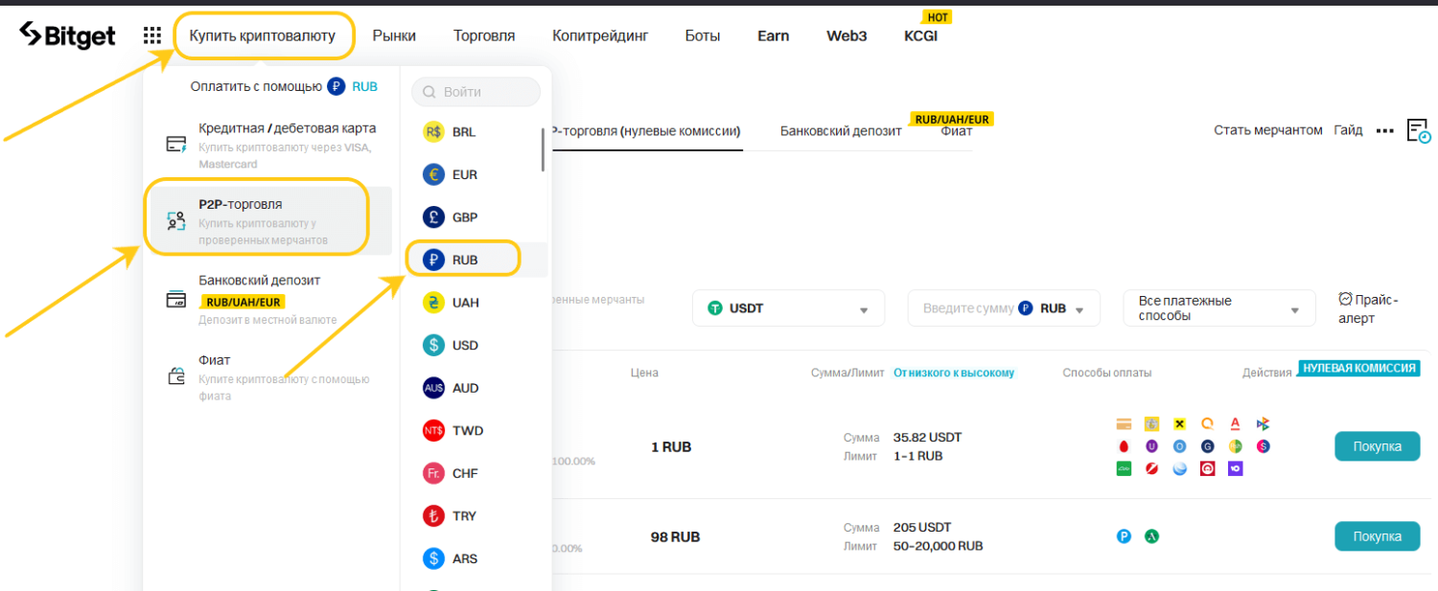Expand the RUB currency selector in amount field
Viewport: 1438px width, 591px height.
[1052, 309]
